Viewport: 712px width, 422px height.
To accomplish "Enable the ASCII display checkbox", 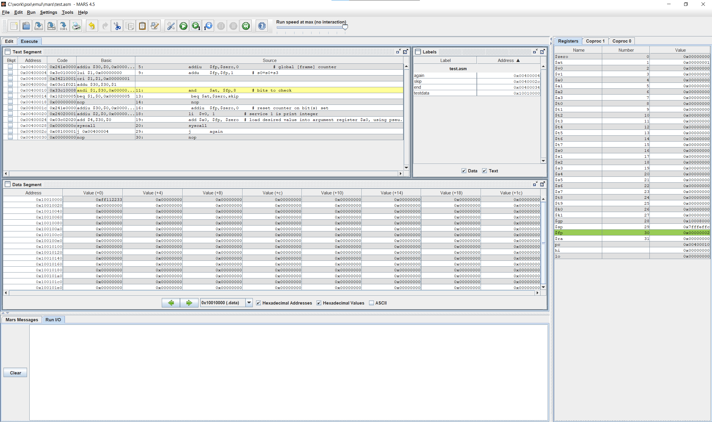I will click(x=371, y=303).
